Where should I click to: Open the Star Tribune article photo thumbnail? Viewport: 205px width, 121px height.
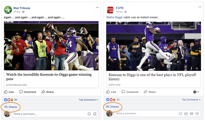[51, 46]
